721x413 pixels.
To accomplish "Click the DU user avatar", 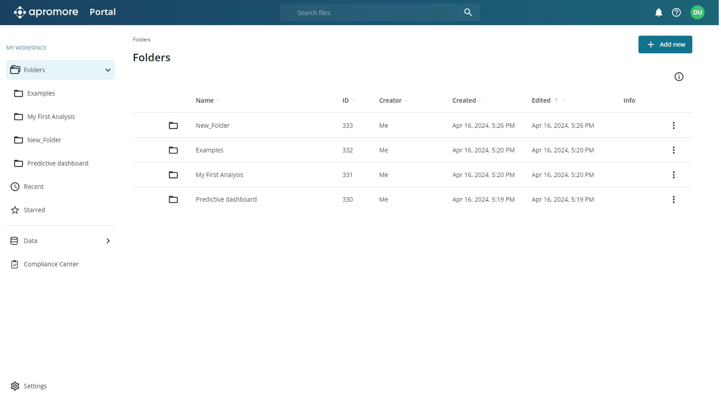I will [697, 13].
